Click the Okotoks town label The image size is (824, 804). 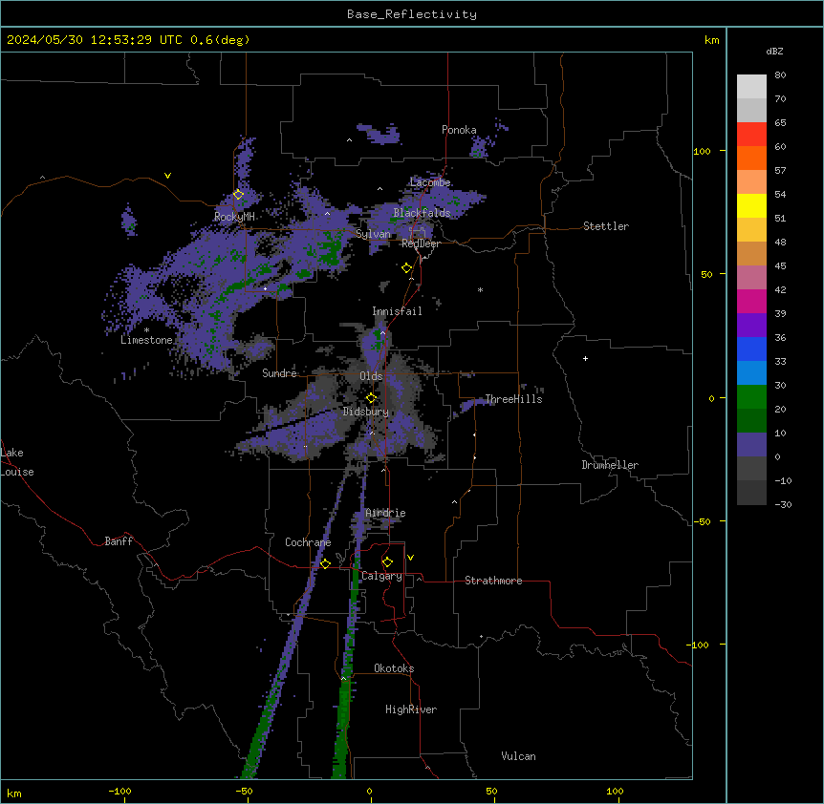pyautogui.click(x=394, y=668)
